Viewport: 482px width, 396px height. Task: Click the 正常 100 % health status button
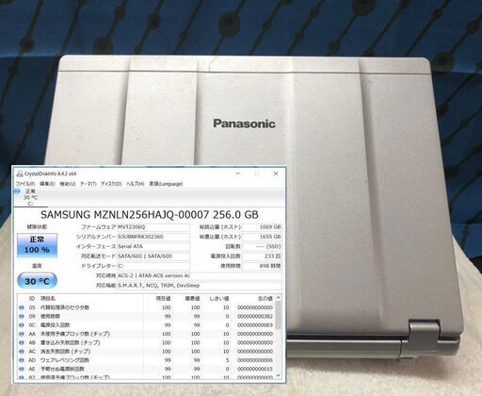pyautogui.click(x=37, y=245)
